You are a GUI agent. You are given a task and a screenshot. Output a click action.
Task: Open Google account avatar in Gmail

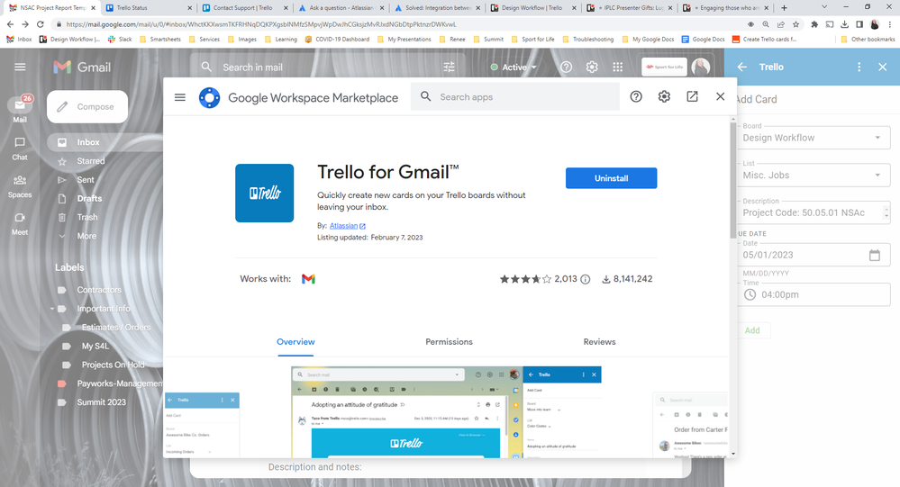tap(701, 68)
